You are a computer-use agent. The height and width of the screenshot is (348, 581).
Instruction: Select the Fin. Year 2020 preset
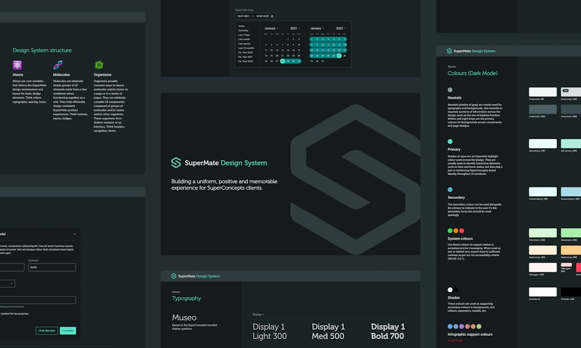(245, 61)
